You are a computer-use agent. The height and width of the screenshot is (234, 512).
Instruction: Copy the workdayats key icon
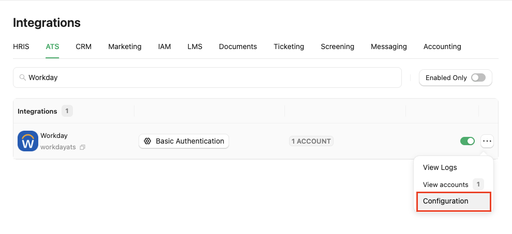point(83,147)
